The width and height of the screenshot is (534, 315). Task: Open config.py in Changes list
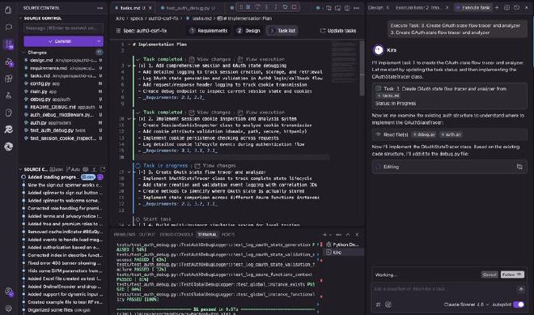point(63,83)
